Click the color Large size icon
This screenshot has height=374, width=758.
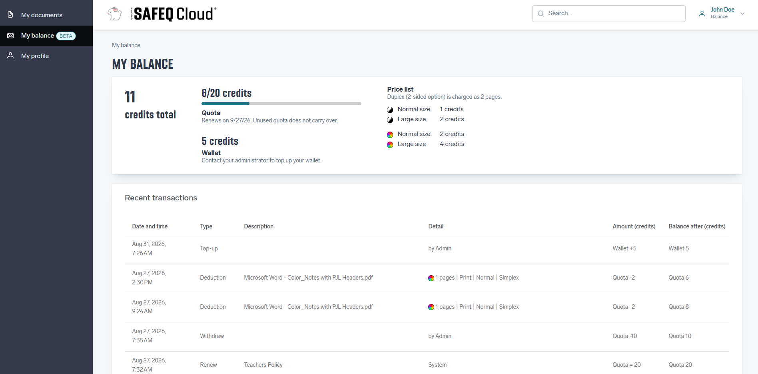[x=390, y=144]
